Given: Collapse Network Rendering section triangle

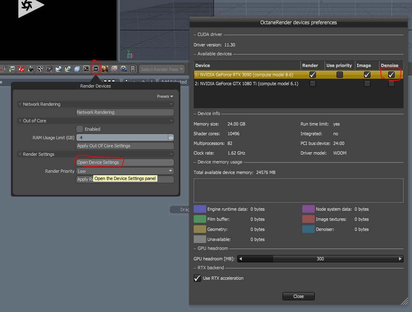Looking at the screenshot, I should click(x=20, y=105).
